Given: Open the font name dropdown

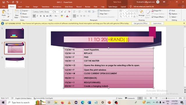Looking at the screenshot, I should [x=52, y=12].
